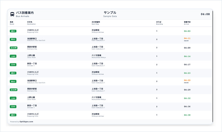Click 六ツ又陸橋 next stop in 04:14 row
Image resolution: width=222 pixels, height=132 pixels.
pyautogui.click(x=96, y=56)
